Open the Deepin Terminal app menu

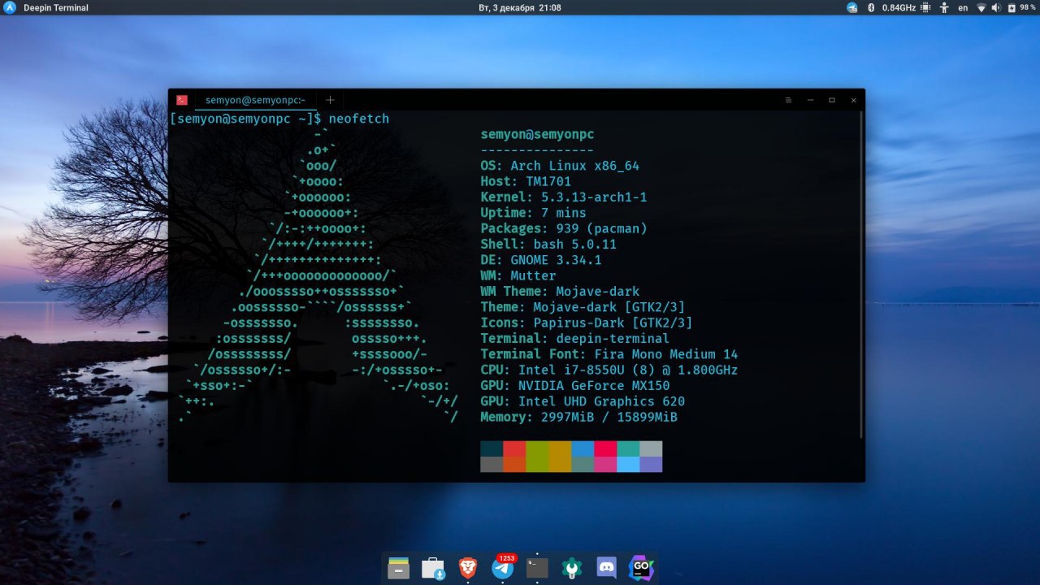tap(56, 7)
